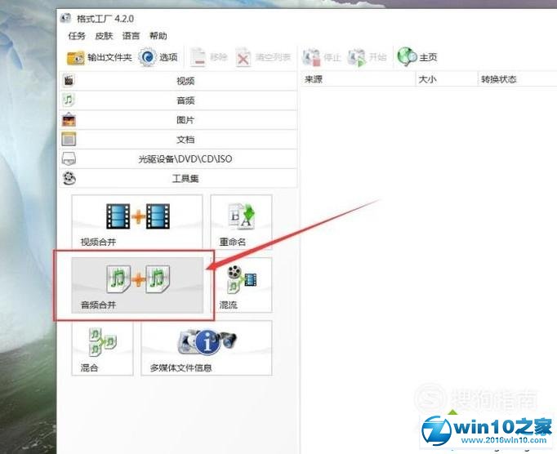557x454 pixels.
Task: Open 多媒体文件信息 media file info
Action: click(x=206, y=347)
